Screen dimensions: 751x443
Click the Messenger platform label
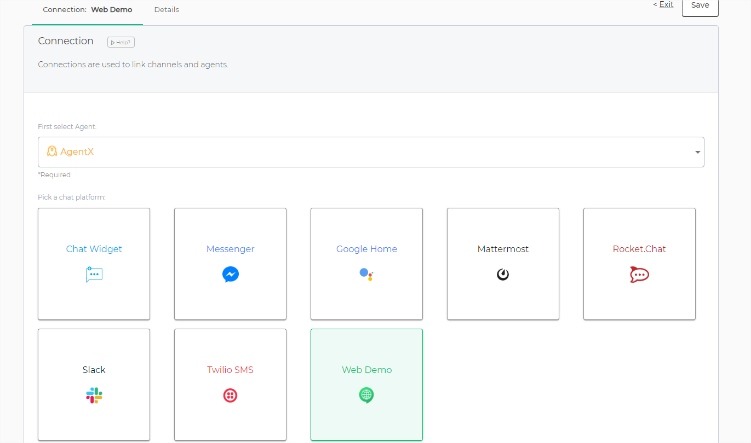coord(231,249)
